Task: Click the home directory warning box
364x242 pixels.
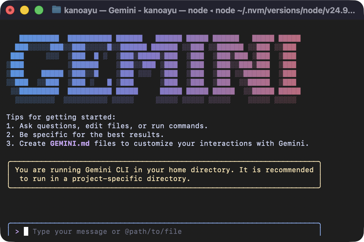Action: tap(164, 174)
